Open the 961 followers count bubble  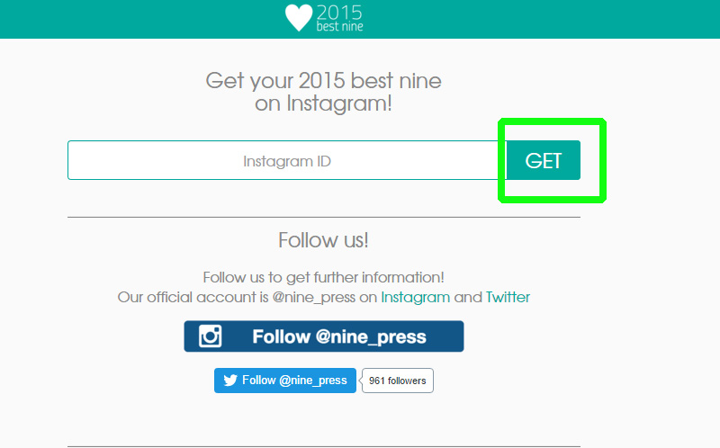click(398, 381)
